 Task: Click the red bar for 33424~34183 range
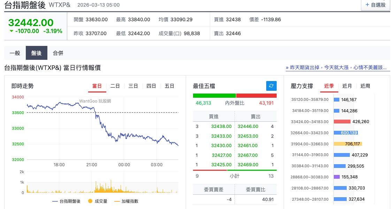coord(342,122)
